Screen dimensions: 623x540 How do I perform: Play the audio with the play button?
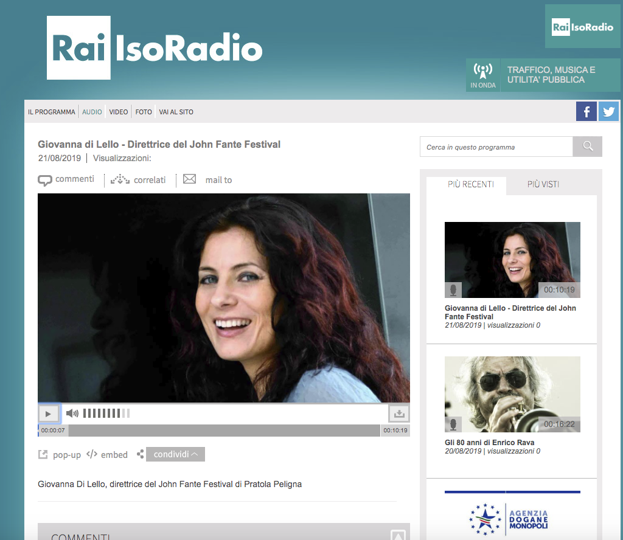(49, 414)
